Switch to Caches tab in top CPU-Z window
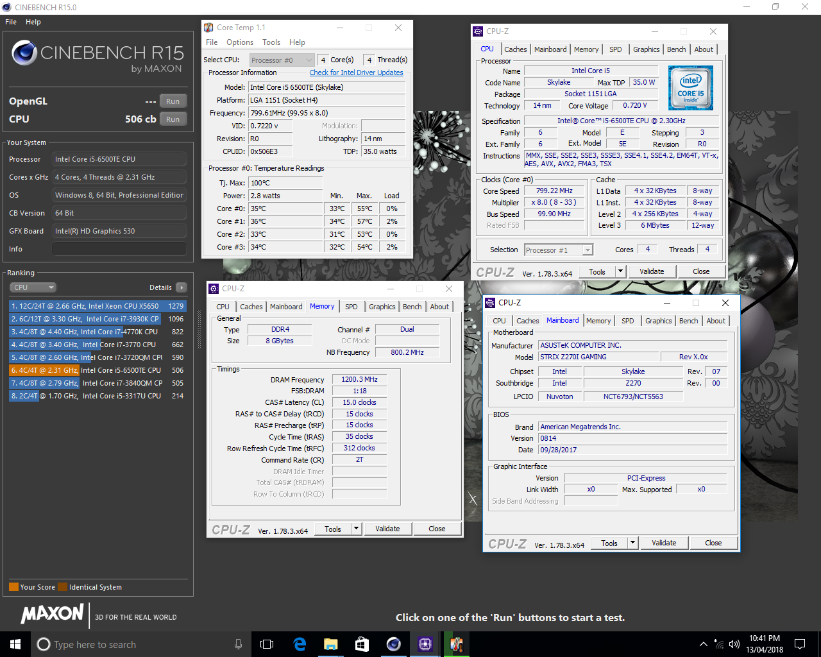 (516, 49)
